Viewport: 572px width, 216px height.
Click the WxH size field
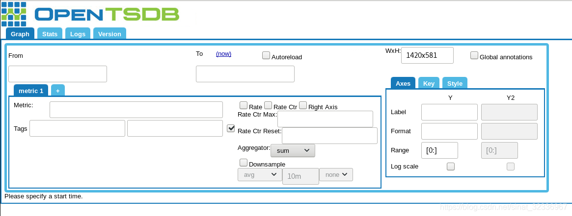(x=427, y=55)
